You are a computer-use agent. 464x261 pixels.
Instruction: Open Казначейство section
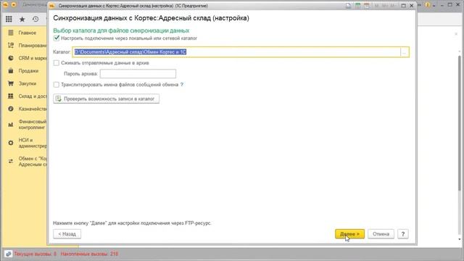tap(33, 109)
